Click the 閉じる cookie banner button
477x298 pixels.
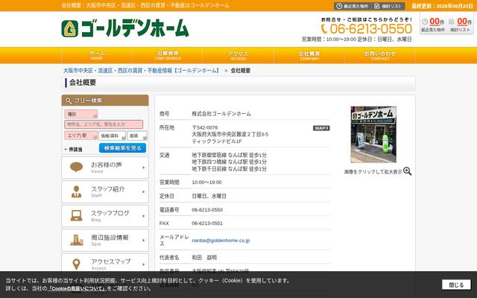(x=456, y=285)
